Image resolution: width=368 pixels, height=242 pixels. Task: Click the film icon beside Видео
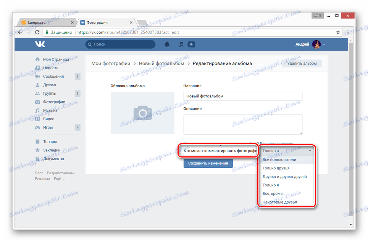37,119
